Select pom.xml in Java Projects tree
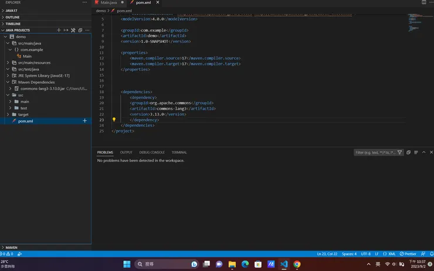 click(x=25, y=121)
